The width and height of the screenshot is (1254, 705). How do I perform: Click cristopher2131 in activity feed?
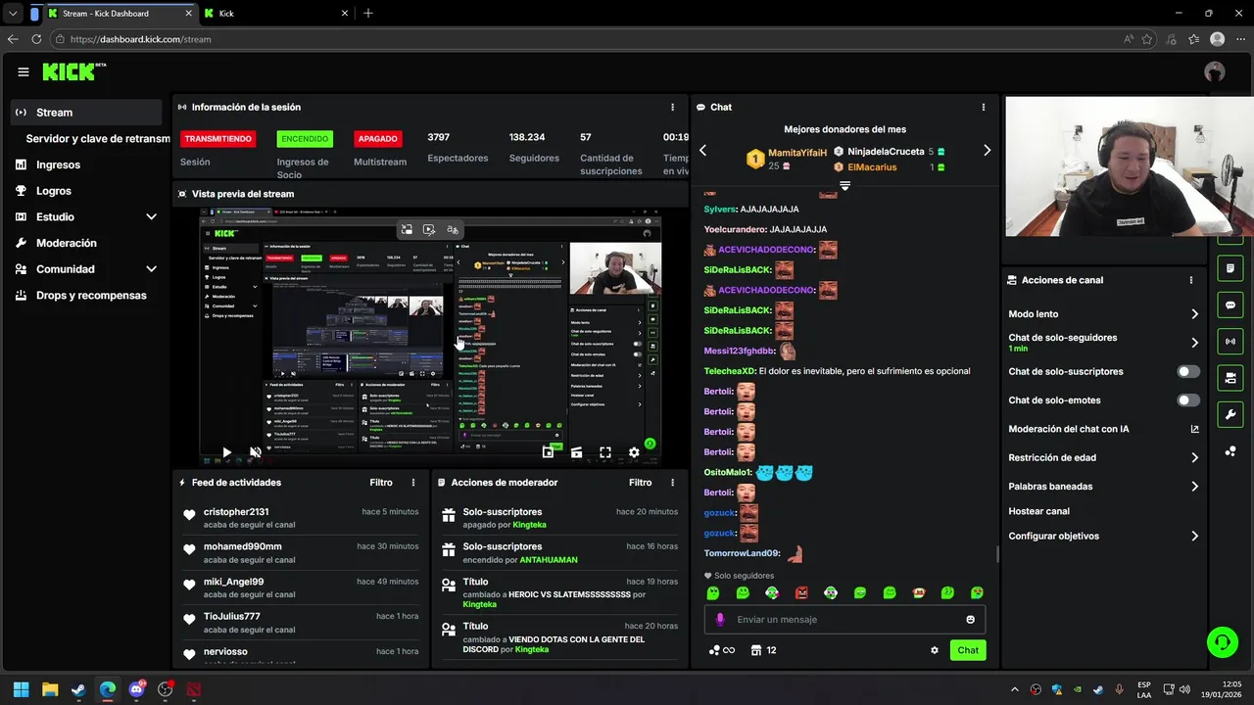click(x=236, y=512)
